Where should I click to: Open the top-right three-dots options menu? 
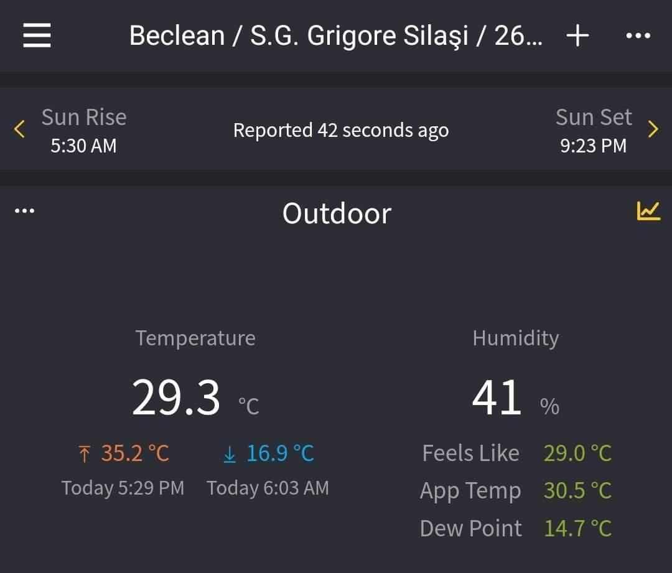tap(638, 35)
